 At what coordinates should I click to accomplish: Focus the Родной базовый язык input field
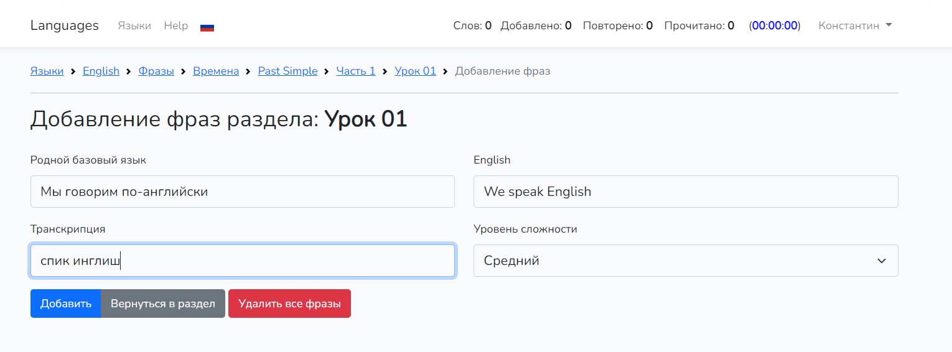coord(243,192)
